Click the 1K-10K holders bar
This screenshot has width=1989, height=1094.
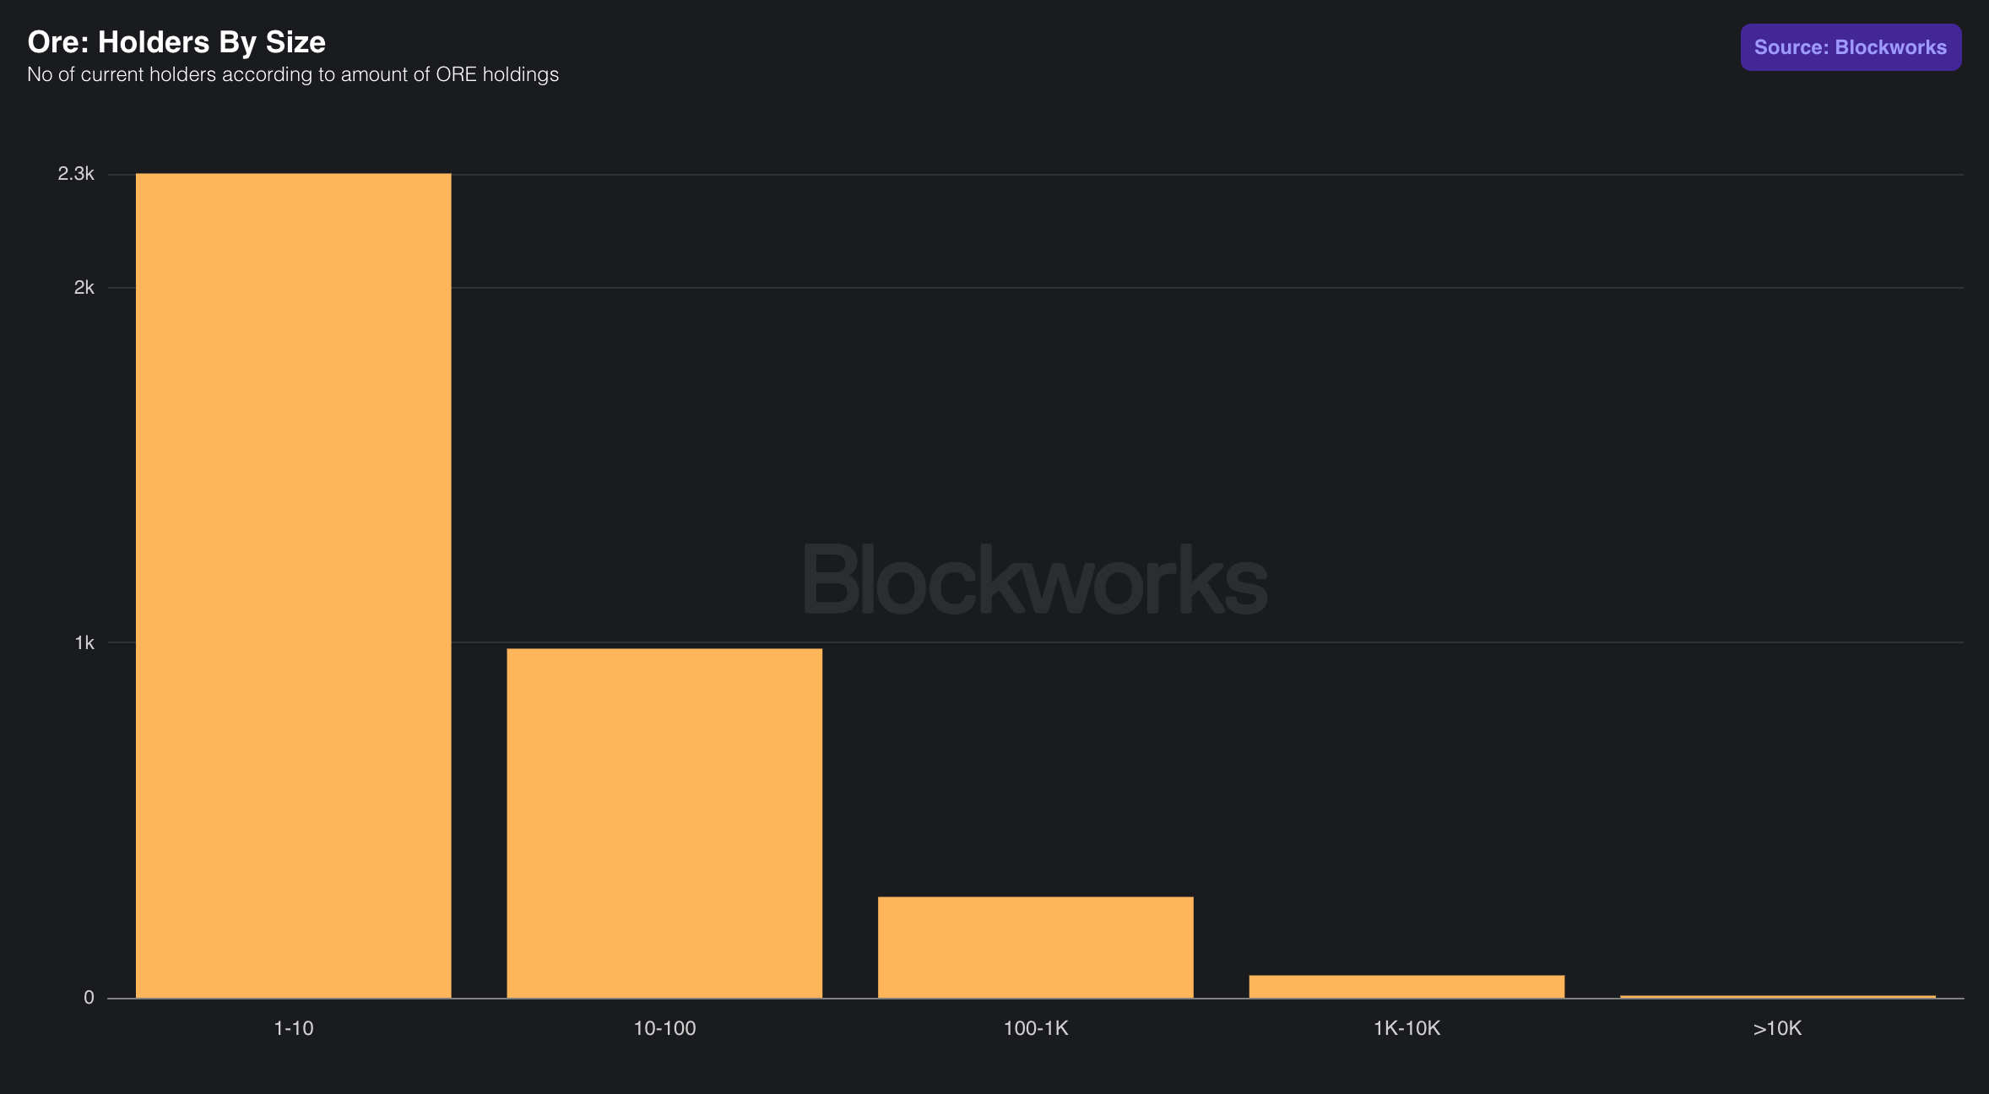click(1406, 987)
